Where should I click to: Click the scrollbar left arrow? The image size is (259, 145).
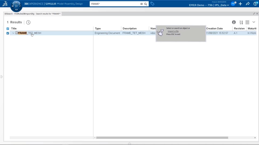tap(95, 137)
